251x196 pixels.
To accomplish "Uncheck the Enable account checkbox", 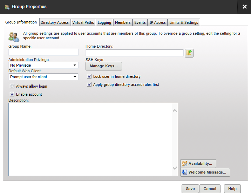I will click(12, 94).
